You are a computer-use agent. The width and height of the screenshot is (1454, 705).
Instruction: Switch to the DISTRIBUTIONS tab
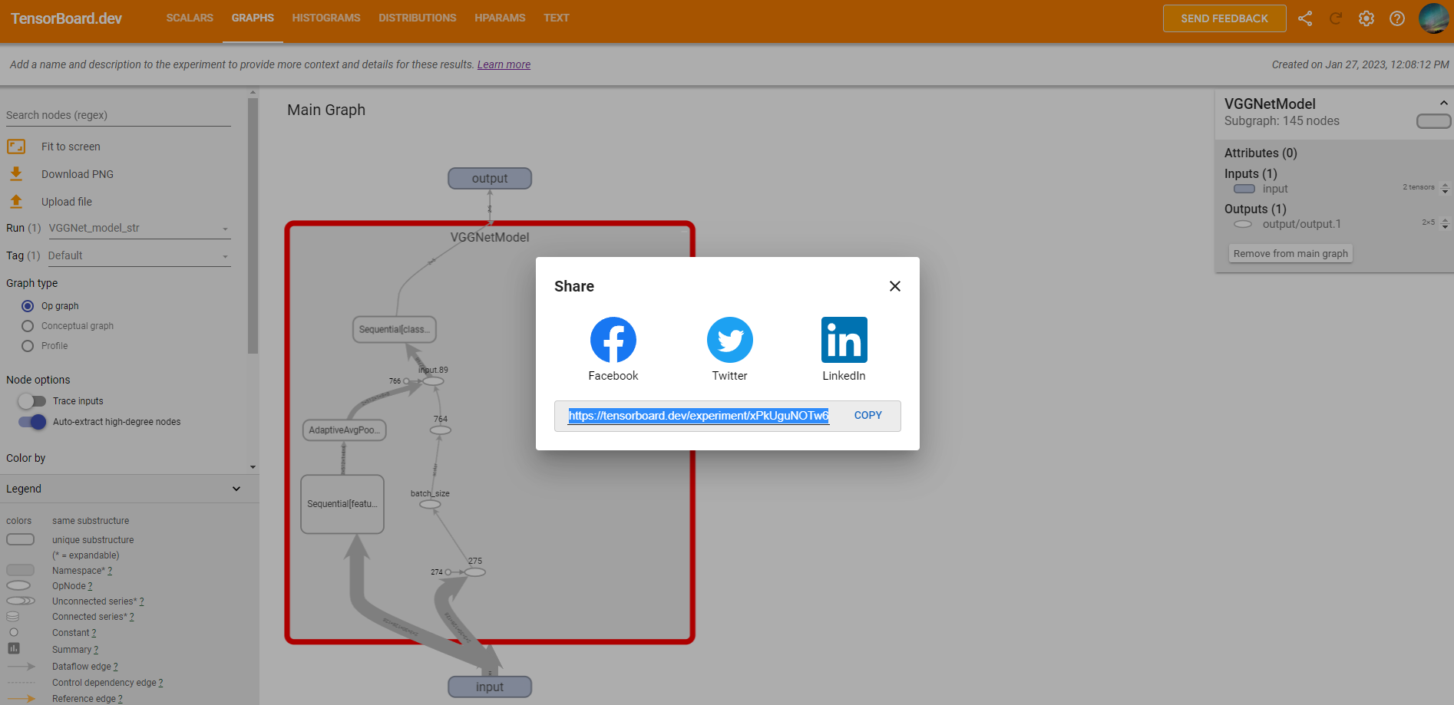coord(418,18)
